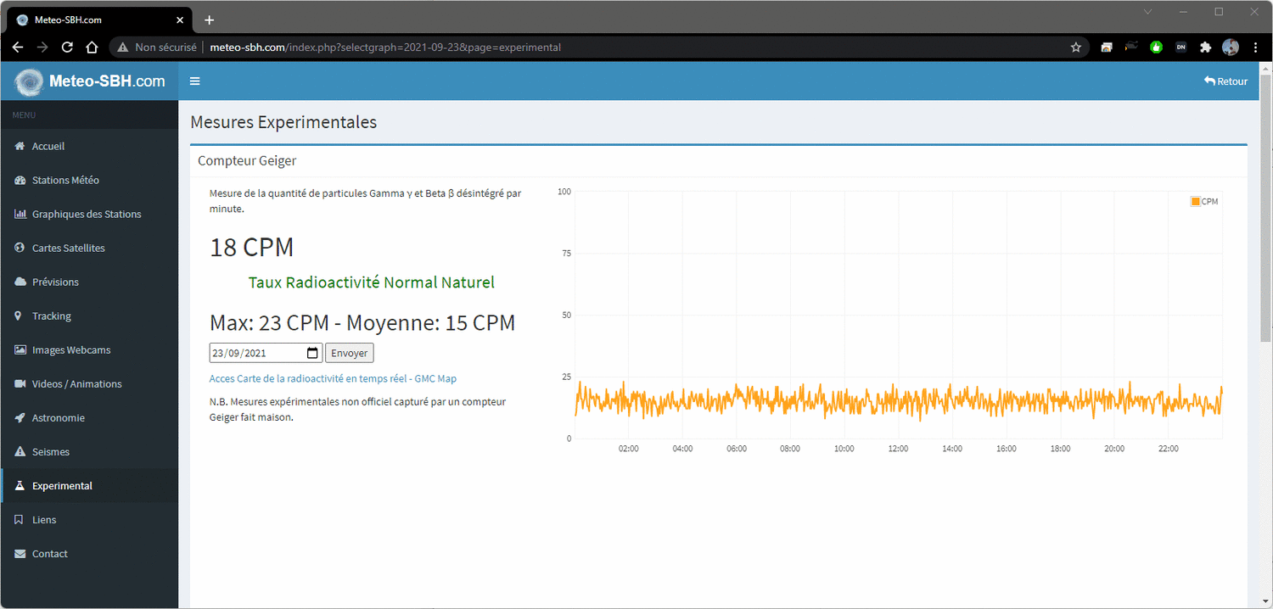This screenshot has width=1273, height=609.
Task: Click the 23/09/2021 date field
Action: (266, 353)
